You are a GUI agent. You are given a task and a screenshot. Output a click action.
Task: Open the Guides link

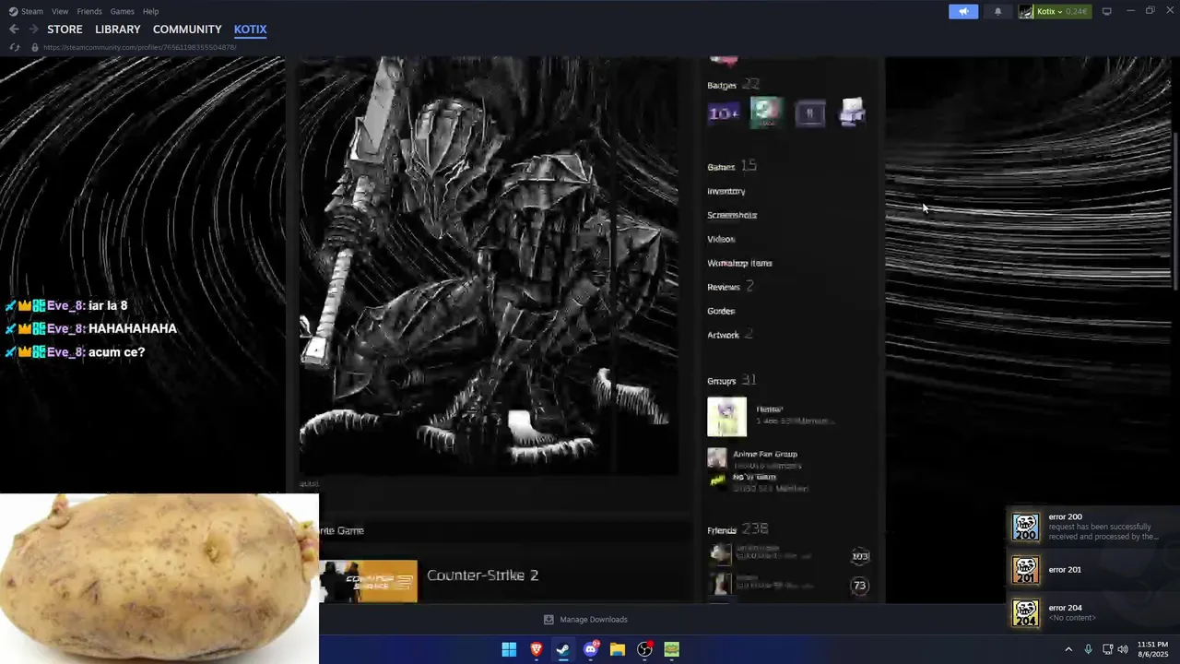pos(721,311)
